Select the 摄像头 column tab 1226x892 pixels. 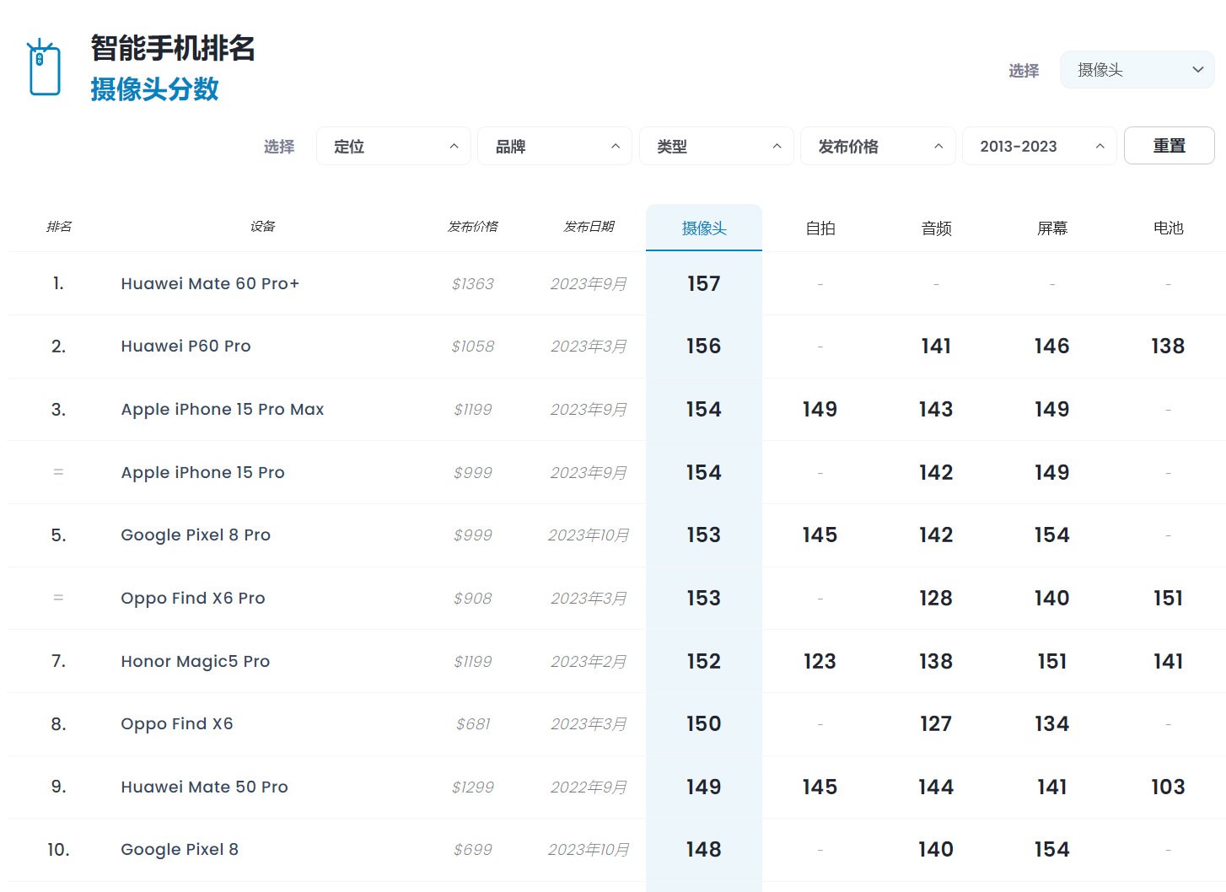[704, 228]
